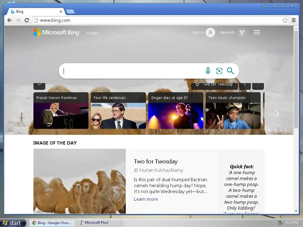Open Teen beats champion news card
The image size is (303, 227).
click(233, 111)
